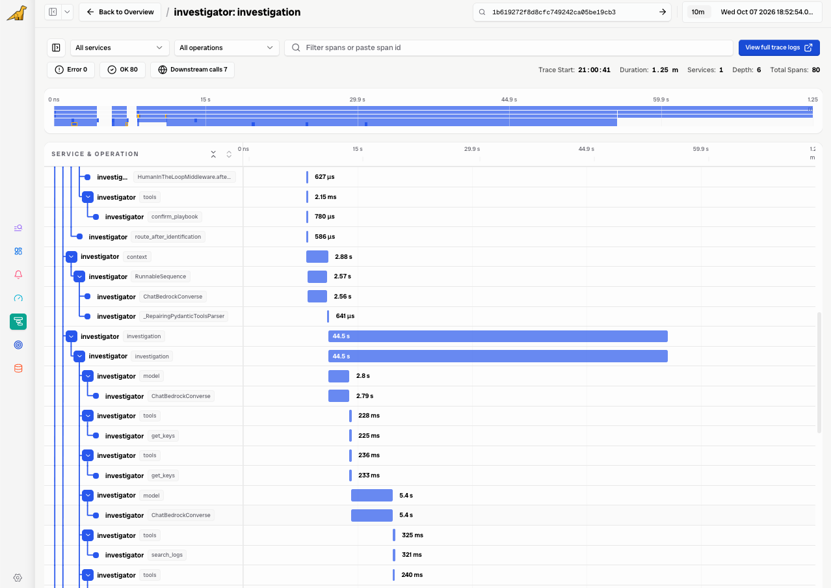The image size is (831, 588).
Task: Collapse the tools span above confirm_playbook
Action: coord(88,197)
